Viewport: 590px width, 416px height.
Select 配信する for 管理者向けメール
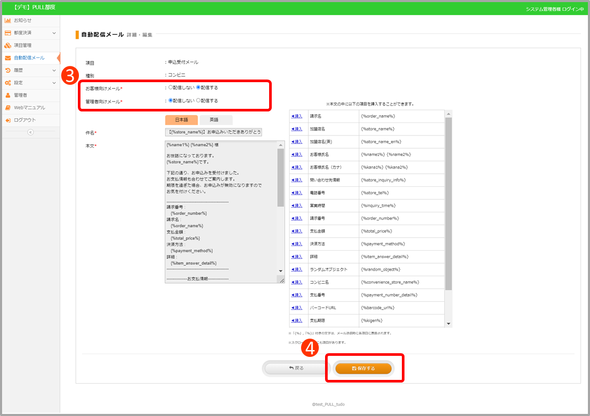[198, 100]
